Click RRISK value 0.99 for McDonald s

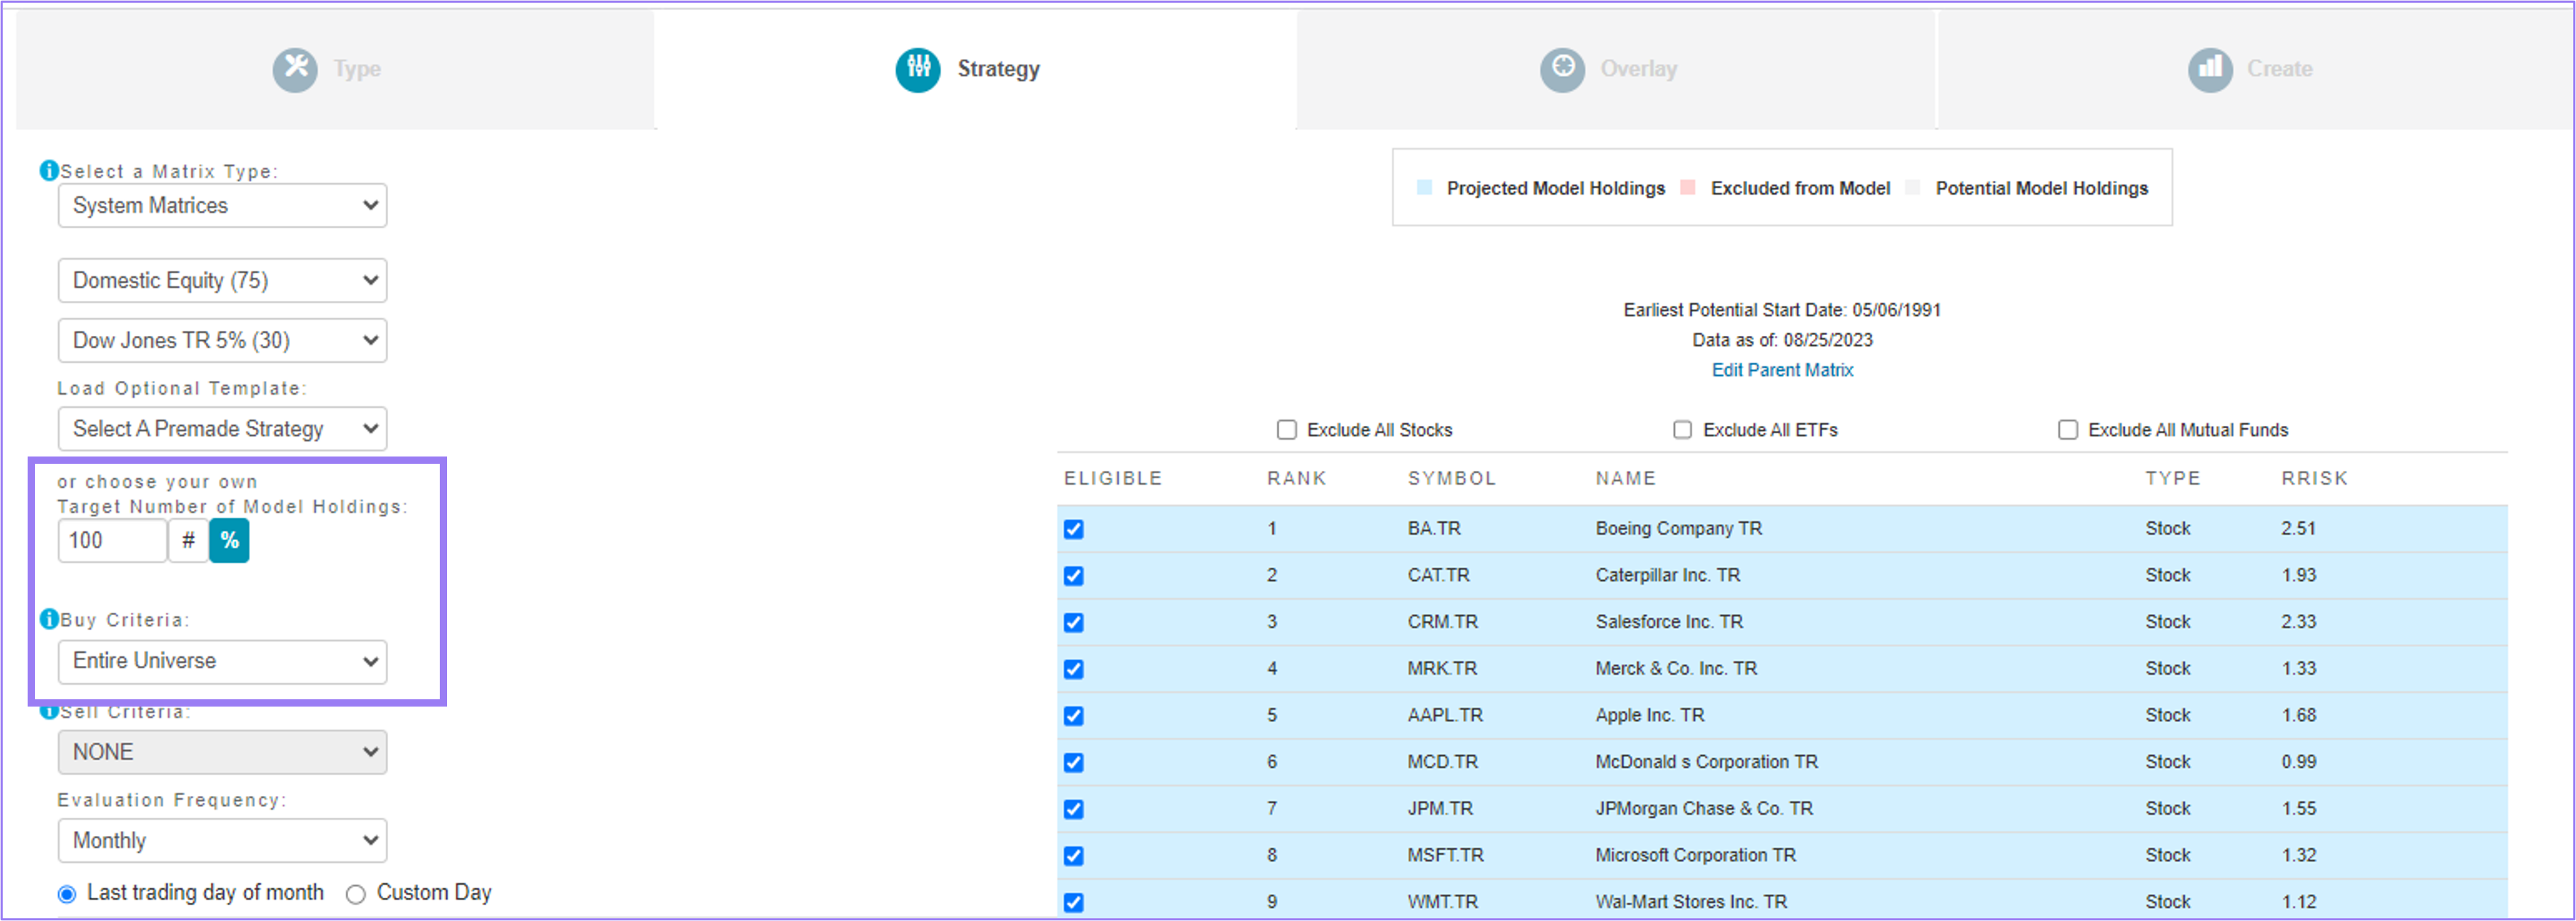[2298, 761]
